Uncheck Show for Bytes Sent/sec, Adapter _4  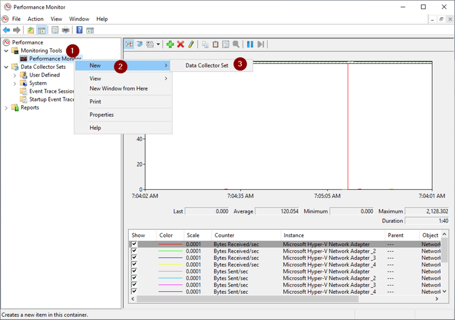(x=134, y=291)
